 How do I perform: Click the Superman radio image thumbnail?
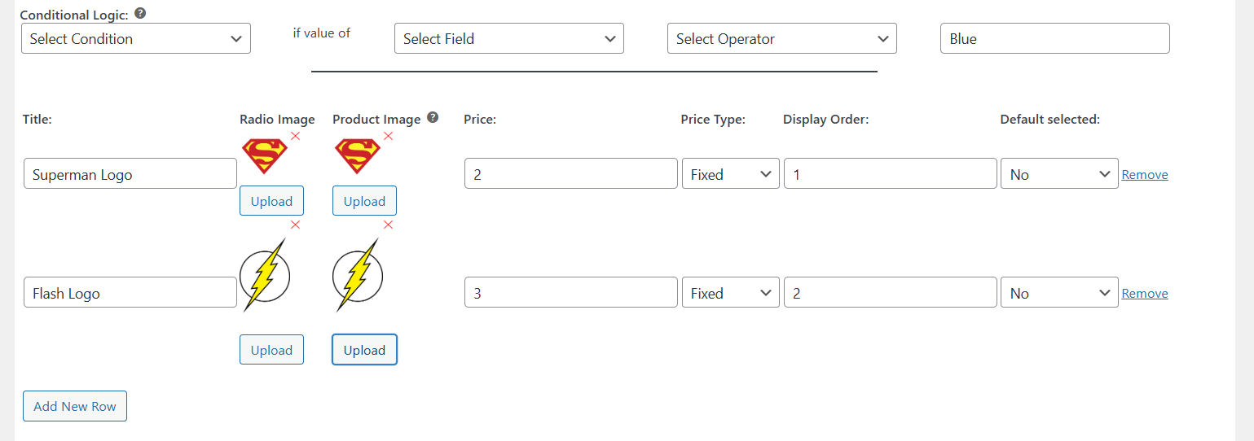pyautogui.click(x=265, y=156)
